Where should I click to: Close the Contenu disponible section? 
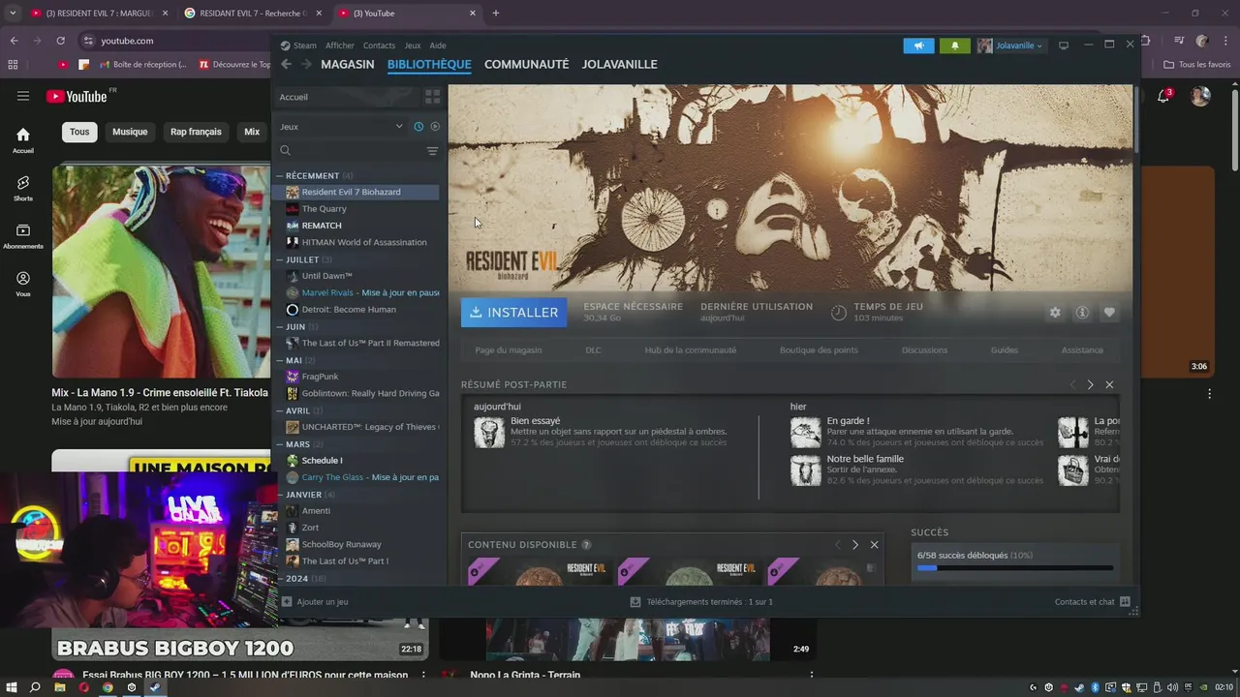874,545
